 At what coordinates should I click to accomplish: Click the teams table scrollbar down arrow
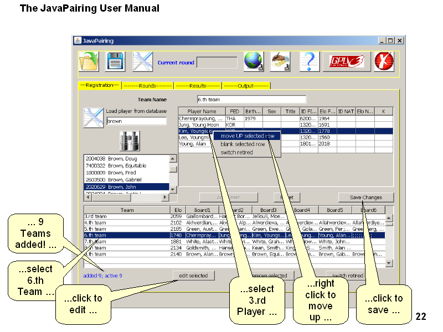point(389,263)
